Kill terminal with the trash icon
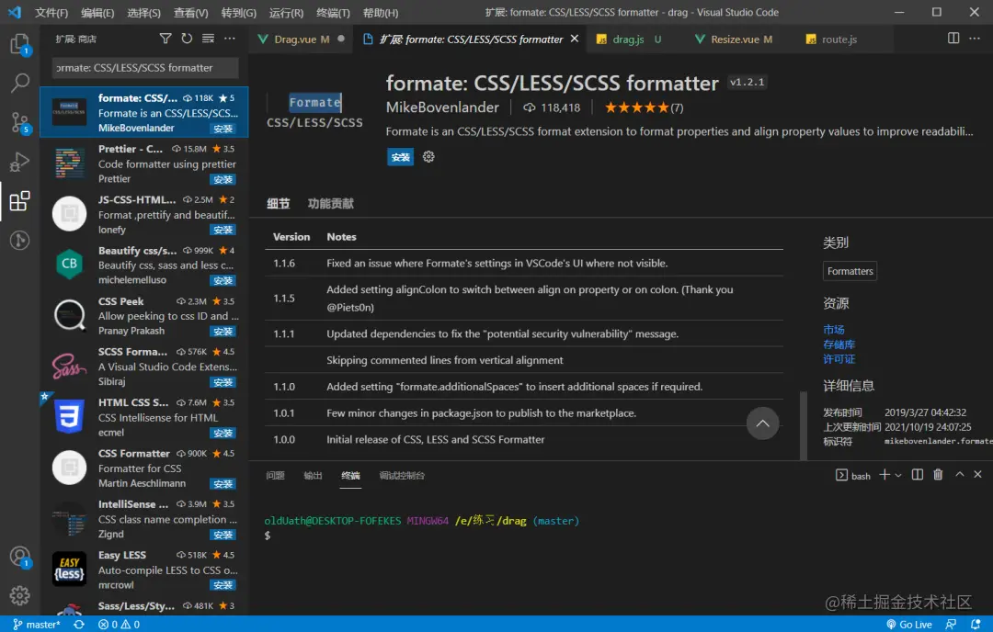This screenshot has width=993, height=632. [x=938, y=475]
